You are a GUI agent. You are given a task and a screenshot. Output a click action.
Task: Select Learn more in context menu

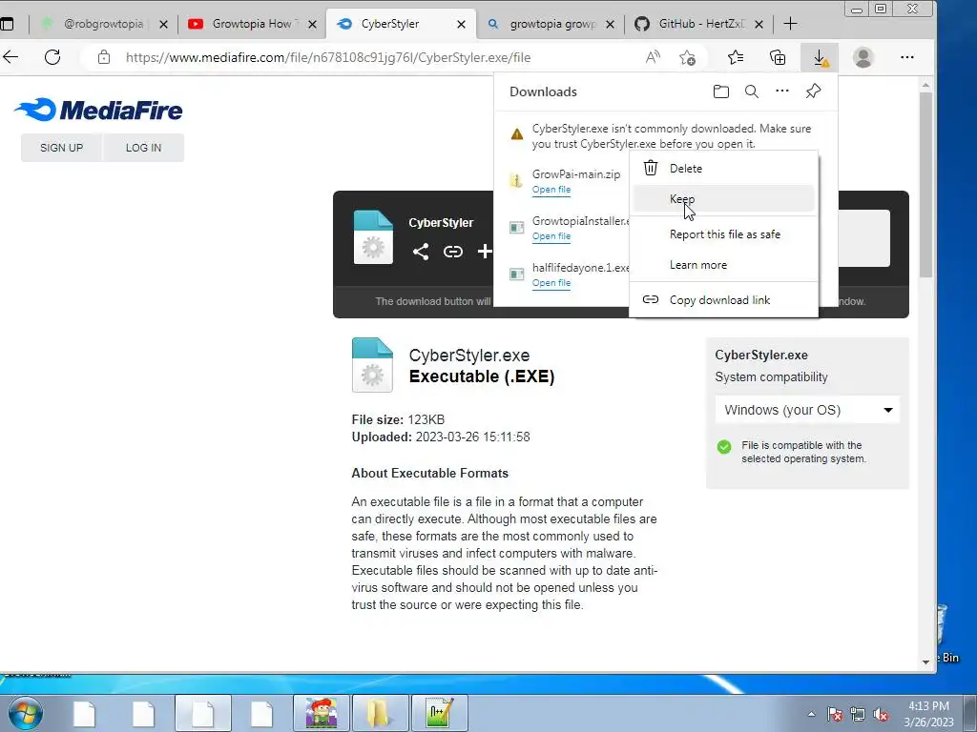point(723,265)
